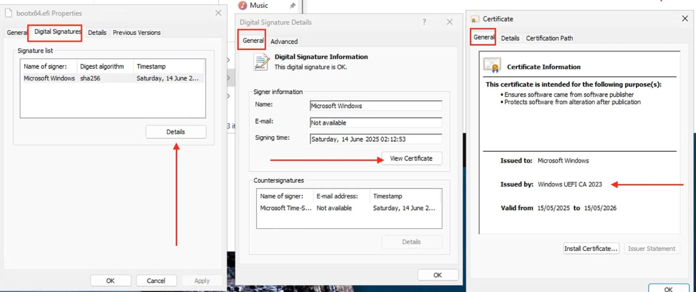This screenshot has height=292, width=696.
Task: Select General tab in Digital Signature Details
Action: tap(253, 41)
